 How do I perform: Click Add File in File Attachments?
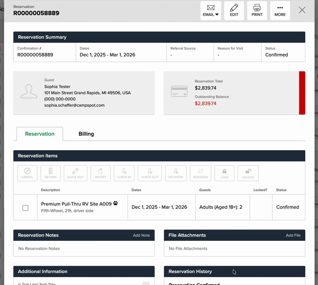click(x=293, y=235)
